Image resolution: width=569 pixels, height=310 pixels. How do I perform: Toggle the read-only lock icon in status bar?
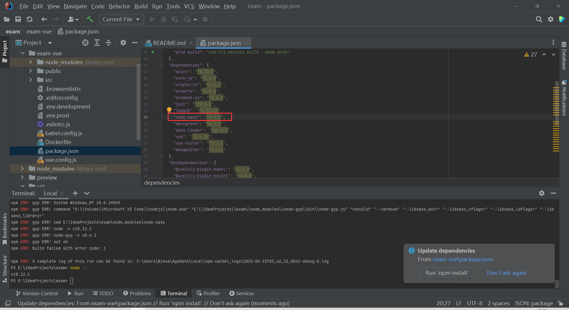pyautogui.click(x=560, y=303)
